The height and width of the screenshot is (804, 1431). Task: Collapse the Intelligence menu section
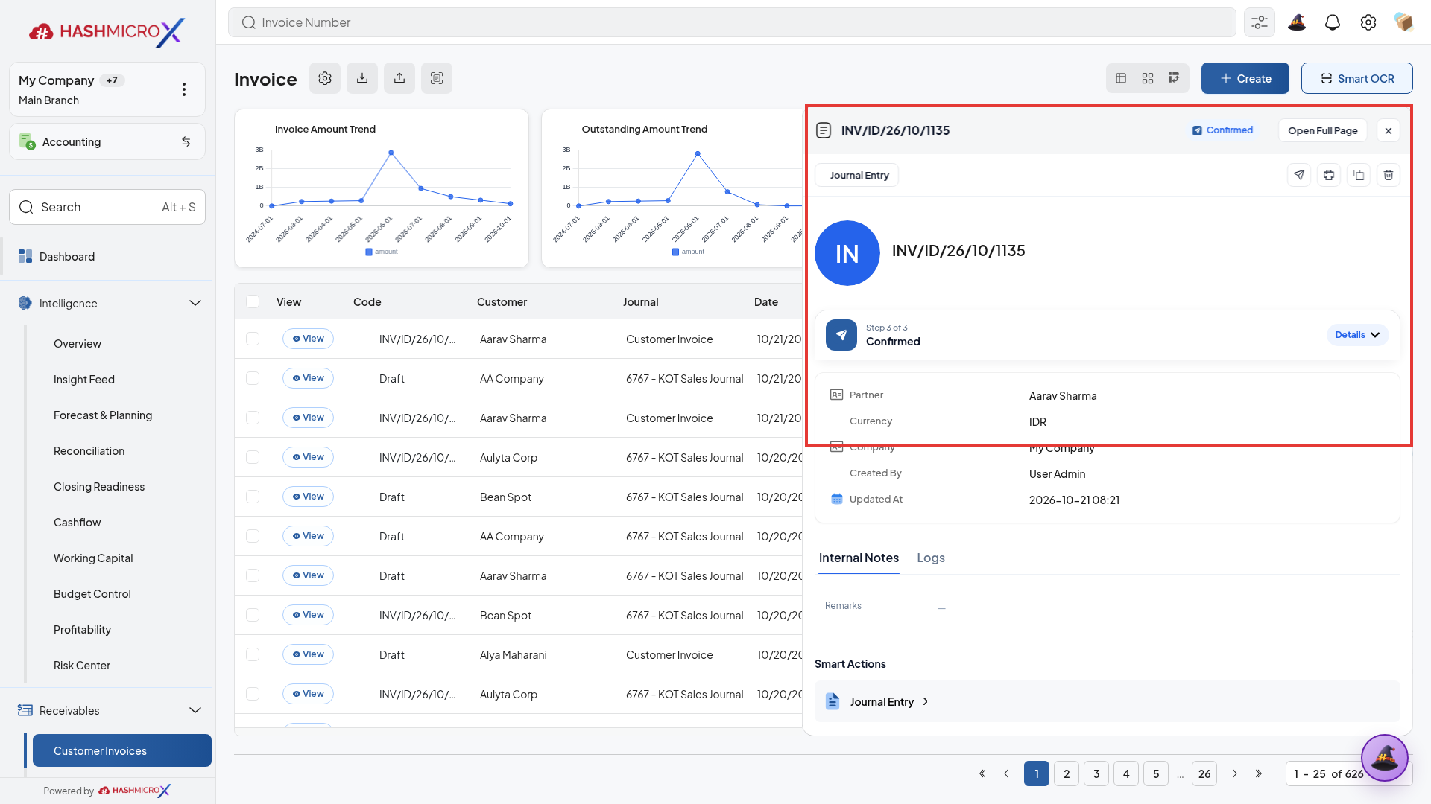click(x=195, y=303)
